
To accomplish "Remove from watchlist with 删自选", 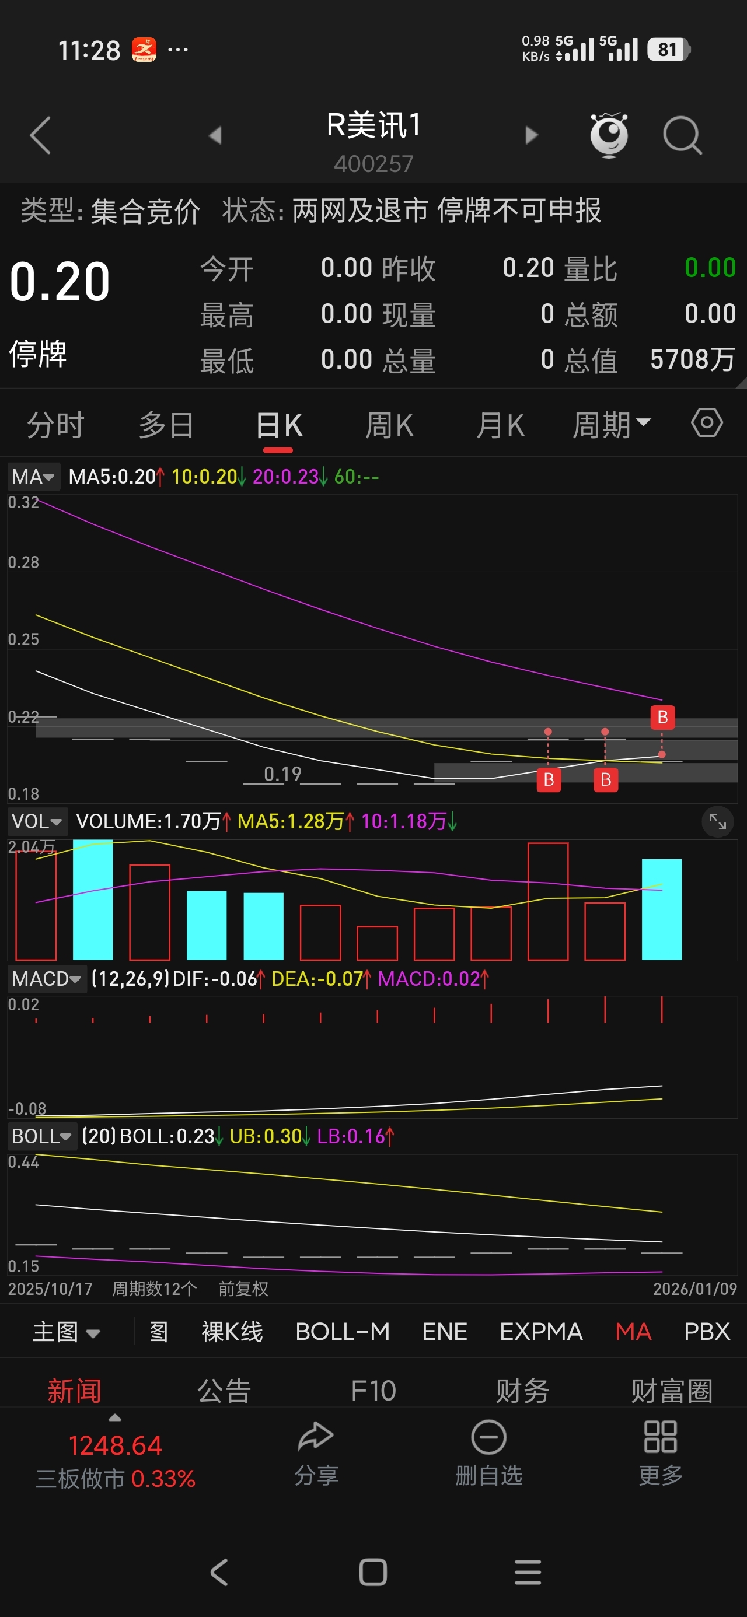I will [x=489, y=1453].
